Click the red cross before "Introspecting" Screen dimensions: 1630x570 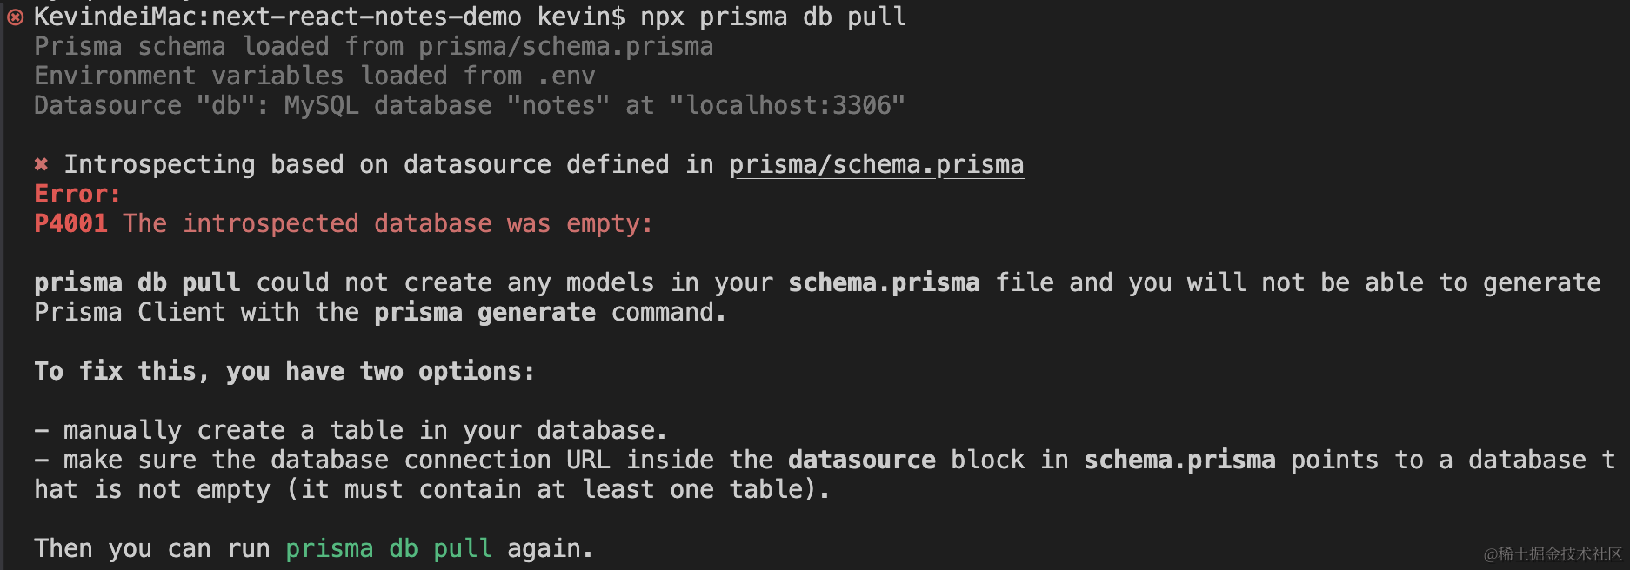click(41, 164)
